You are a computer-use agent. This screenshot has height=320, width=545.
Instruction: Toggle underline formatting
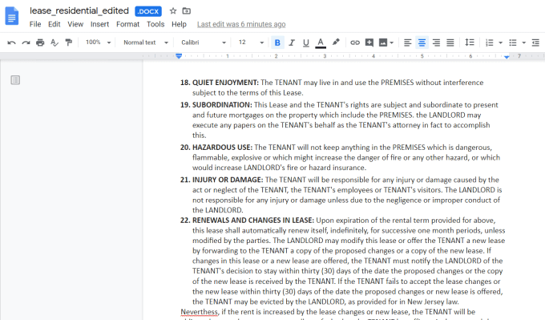point(306,43)
